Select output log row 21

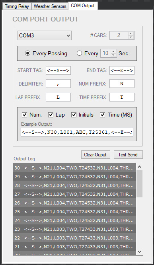(74, 247)
